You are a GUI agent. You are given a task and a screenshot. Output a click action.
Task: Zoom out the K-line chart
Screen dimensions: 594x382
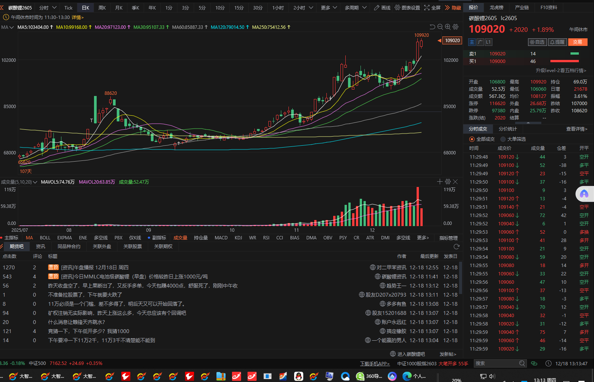[x=440, y=27]
